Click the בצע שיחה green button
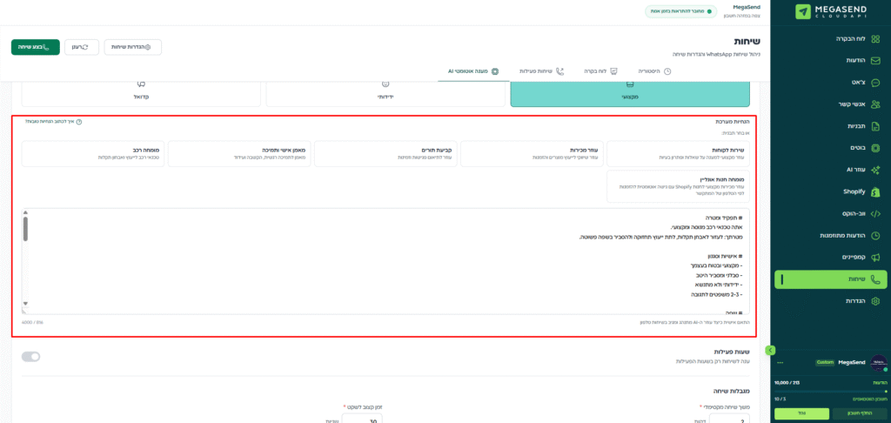Viewport: 891px width, 423px height. pos(35,46)
